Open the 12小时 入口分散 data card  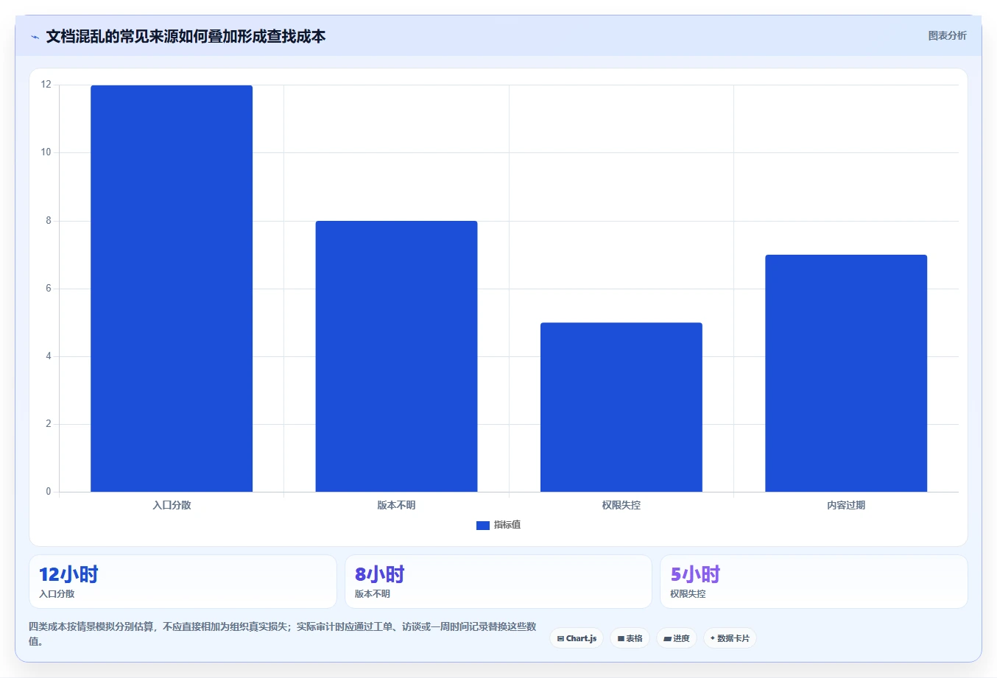click(x=183, y=582)
